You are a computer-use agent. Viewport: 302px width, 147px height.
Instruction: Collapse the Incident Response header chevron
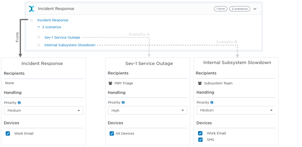[x=255, y=9]
